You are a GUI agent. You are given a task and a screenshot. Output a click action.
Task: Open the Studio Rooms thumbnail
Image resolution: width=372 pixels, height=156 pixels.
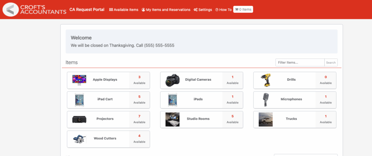[x=172, y=119]
